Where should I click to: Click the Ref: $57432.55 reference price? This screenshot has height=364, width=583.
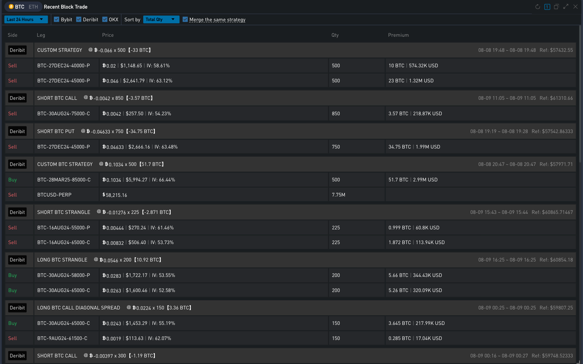[556, 50]
